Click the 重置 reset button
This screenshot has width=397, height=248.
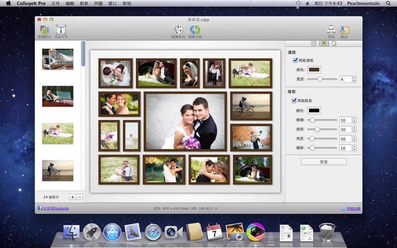324,162
